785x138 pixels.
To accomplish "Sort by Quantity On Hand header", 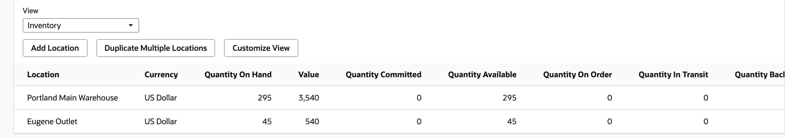I will [238, 75].
